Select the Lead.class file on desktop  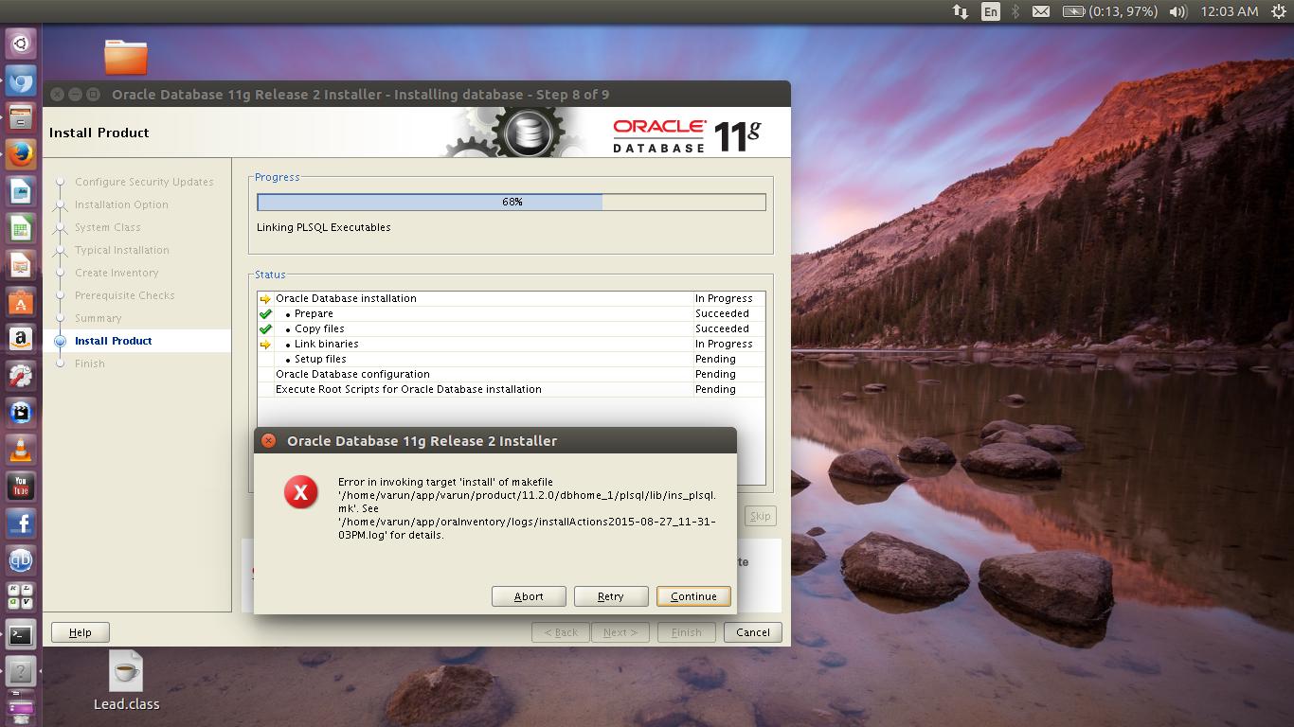126,681
